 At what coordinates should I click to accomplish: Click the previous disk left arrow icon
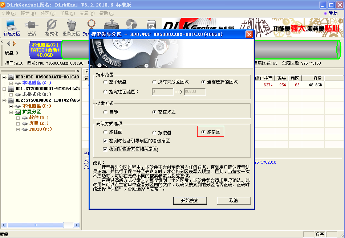9,43
